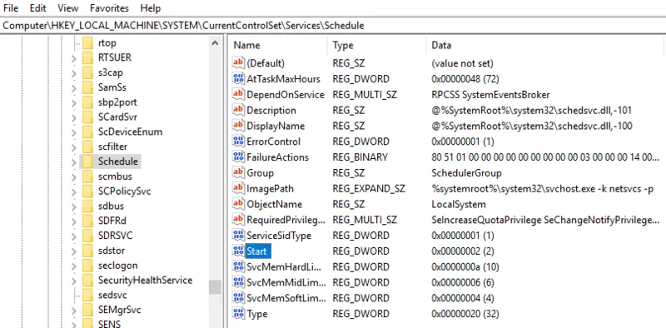Image resolution: width=666 pixels, height=328 pixels.
Task: Click the DWORD icon beside SvcMemMidLim...
Action: (239, 282)
